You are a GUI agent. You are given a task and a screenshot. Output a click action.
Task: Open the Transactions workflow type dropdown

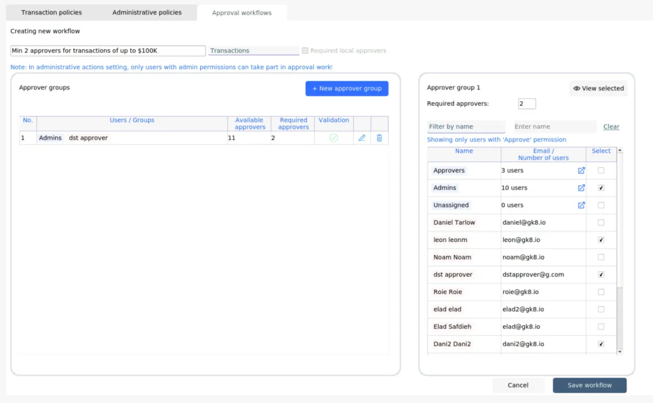coord(254,51)
